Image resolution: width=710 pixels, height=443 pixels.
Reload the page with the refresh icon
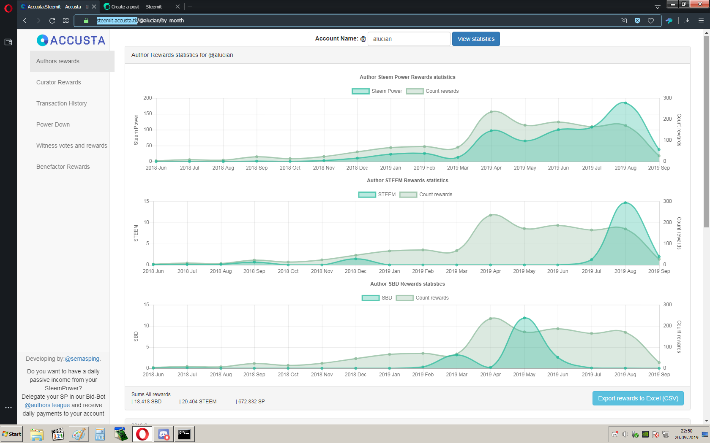tap(52, 20)
